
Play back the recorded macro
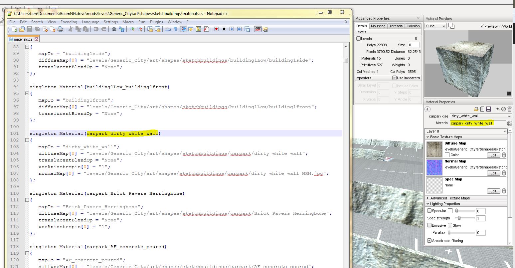[232, 29]
